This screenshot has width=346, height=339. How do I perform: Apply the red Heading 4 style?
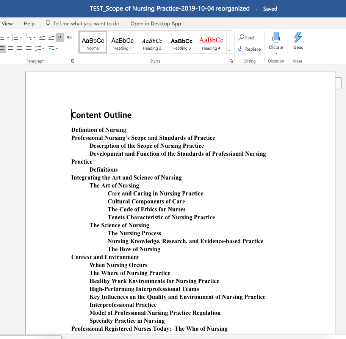tap(211, 42)
